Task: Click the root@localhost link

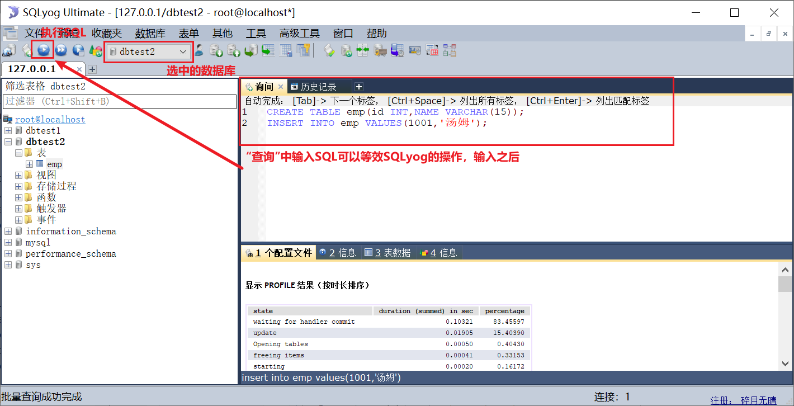Action: point(50,119)
